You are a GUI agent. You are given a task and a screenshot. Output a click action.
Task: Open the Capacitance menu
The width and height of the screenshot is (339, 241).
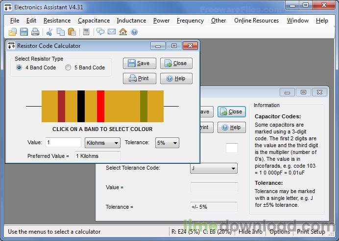94,21
